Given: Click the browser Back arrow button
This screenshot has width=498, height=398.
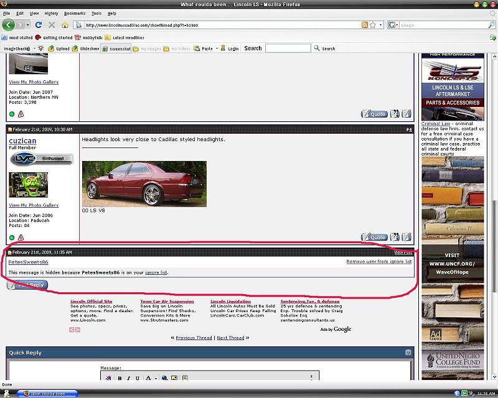Looking at the screenshot, I should pos(9,25).
